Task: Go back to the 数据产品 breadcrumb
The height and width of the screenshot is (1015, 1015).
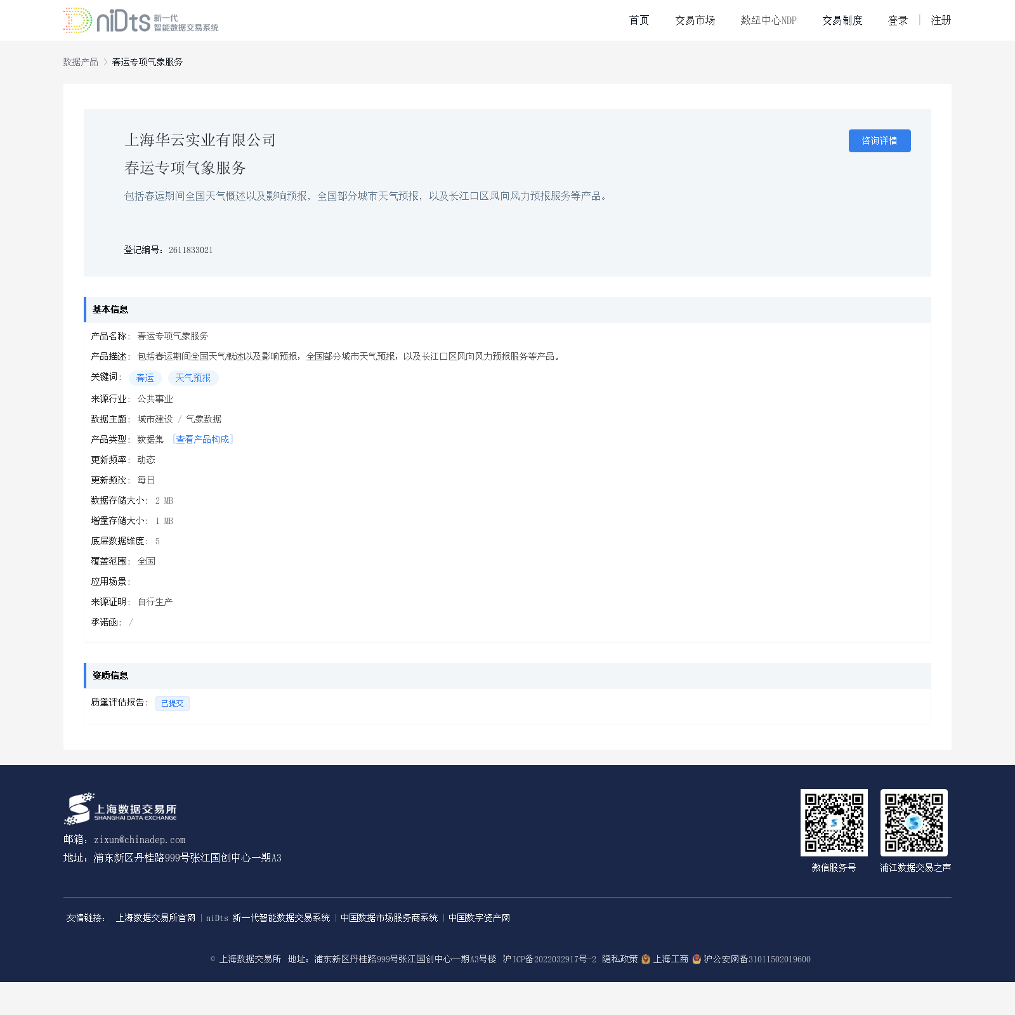Action: [x=81, y=62]
